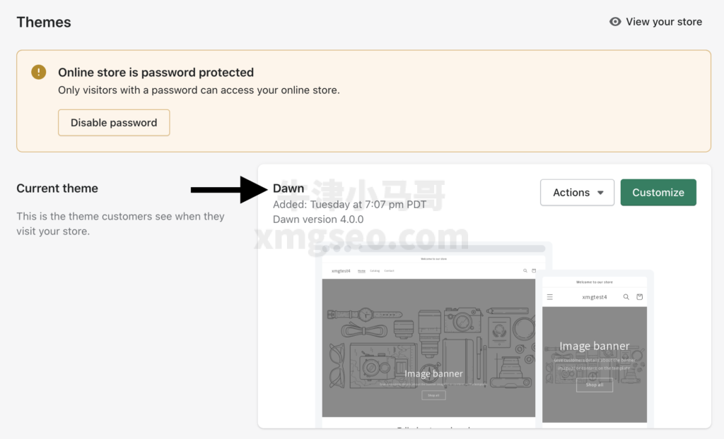
Task: Click the Themes page heading
Action: point(44,22)
